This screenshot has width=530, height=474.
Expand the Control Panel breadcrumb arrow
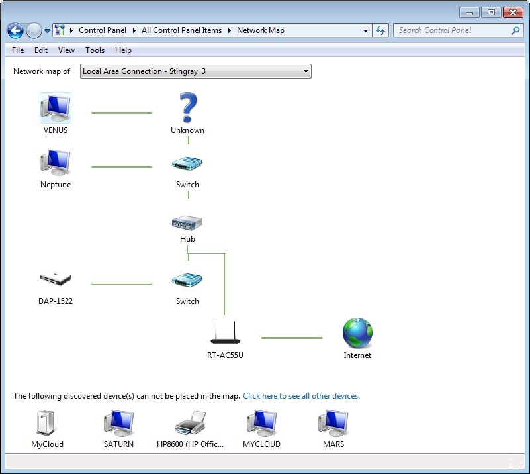[x=134, y=30]
